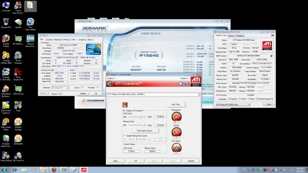
Task: Switch to Validation tab in GPU-Z
Action: (240, 36)
